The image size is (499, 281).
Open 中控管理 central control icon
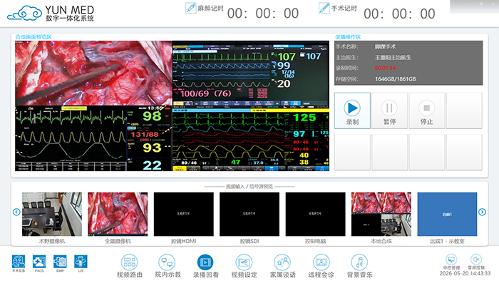tap(451, 260)
